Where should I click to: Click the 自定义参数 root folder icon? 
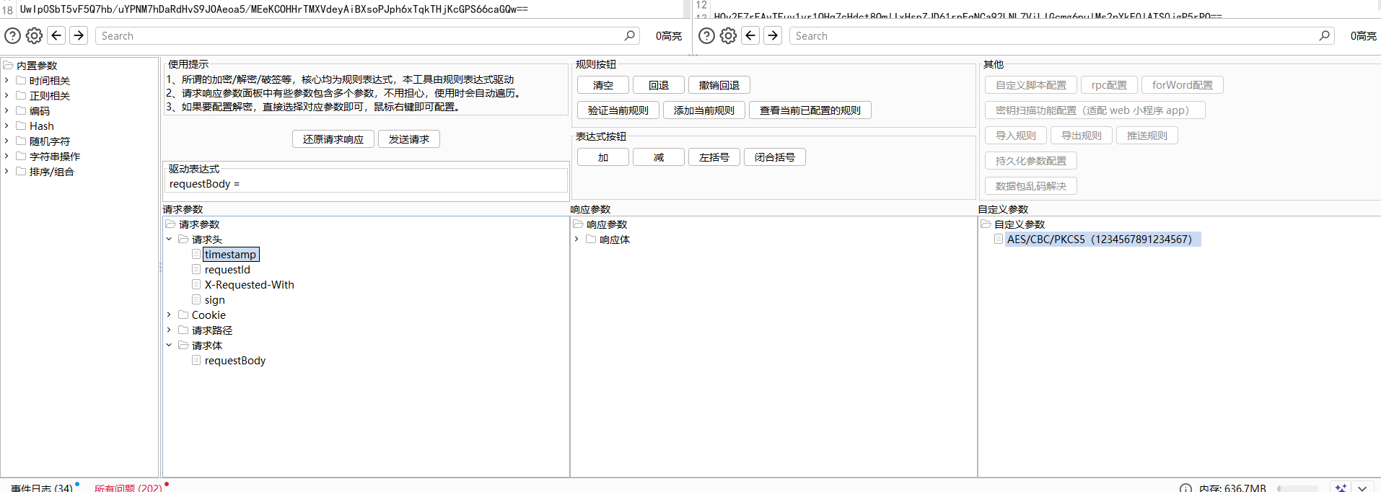coord(986,224)
